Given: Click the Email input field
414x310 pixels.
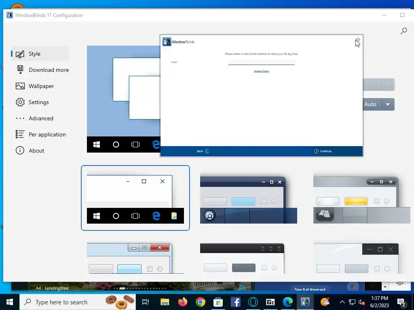Looking at the screenshot, I should tap(262, 62).
